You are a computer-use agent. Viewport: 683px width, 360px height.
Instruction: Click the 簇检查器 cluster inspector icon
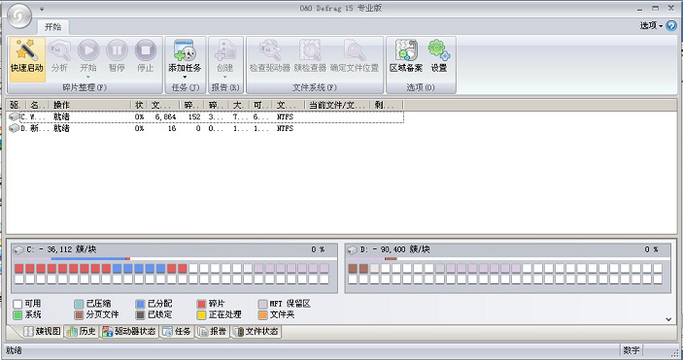310,50
